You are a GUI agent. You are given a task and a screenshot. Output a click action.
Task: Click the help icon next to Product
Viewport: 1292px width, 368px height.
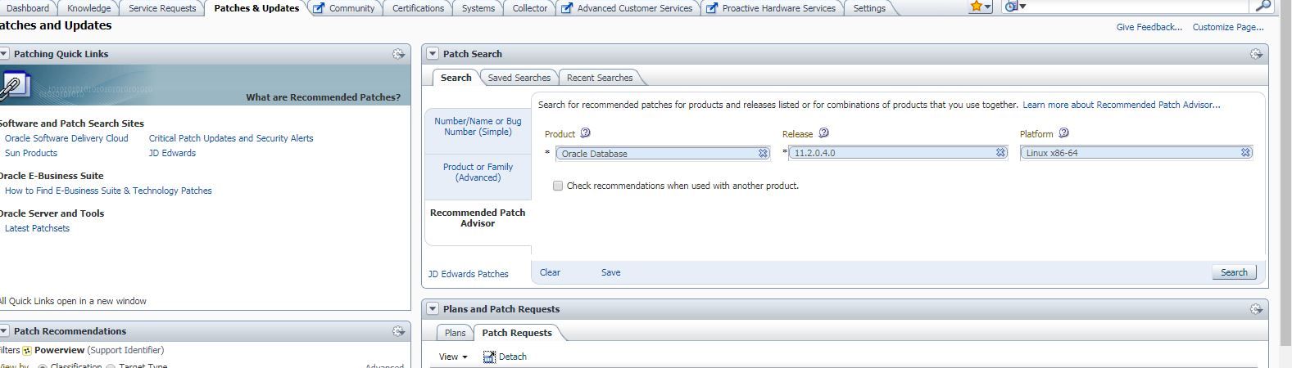(x=585, y=133)
